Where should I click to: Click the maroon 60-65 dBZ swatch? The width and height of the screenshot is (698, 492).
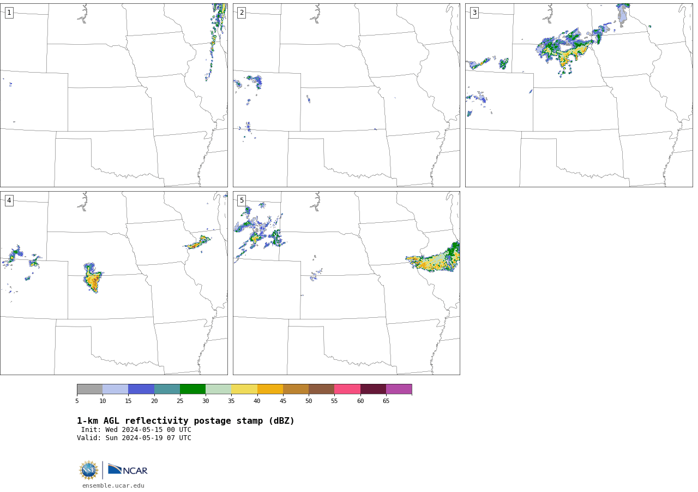point(373,389)
